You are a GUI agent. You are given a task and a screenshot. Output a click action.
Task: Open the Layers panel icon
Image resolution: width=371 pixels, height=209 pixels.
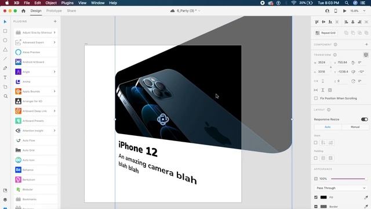pos(5,200)
